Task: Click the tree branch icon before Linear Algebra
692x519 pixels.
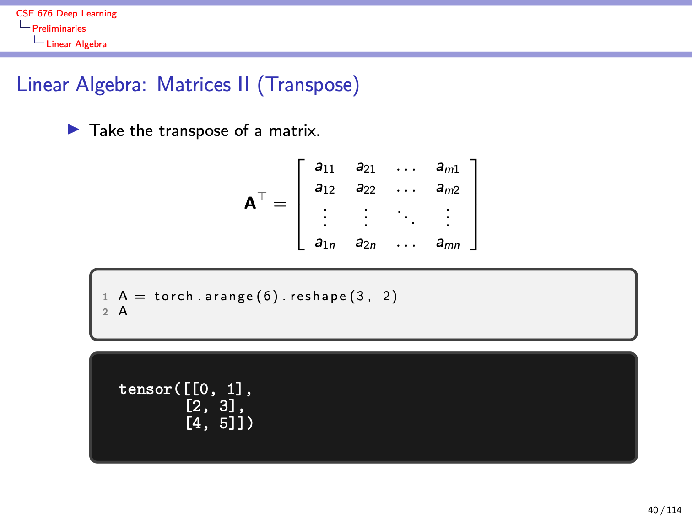Action: coord(39,40)
